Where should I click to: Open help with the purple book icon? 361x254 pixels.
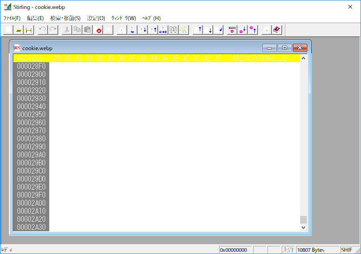[x=277, y=30]
